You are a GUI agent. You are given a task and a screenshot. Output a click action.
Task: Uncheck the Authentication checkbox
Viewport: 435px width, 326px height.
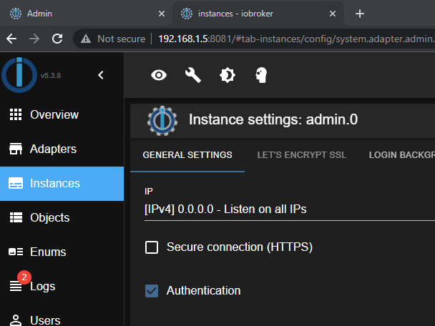152,290
